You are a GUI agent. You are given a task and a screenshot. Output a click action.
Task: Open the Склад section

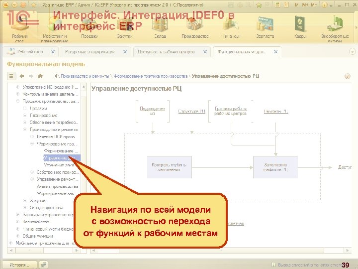160,27
